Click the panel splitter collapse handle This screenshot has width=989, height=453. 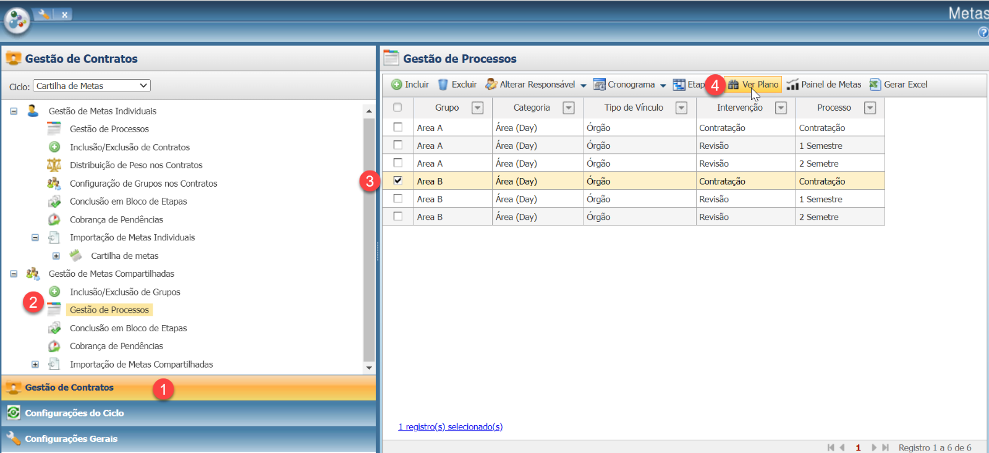pos(378,251)
